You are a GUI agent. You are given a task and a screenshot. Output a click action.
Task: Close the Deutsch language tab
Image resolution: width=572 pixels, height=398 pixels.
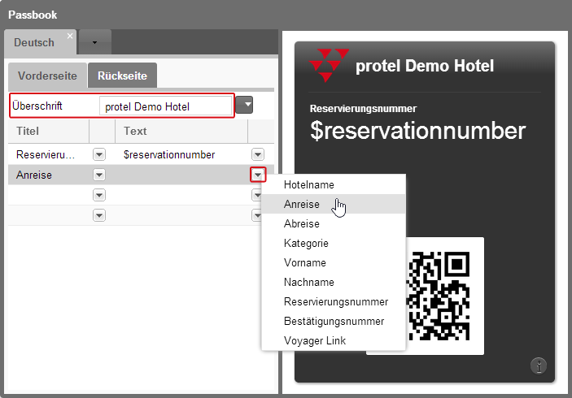(x=70, y=36)
